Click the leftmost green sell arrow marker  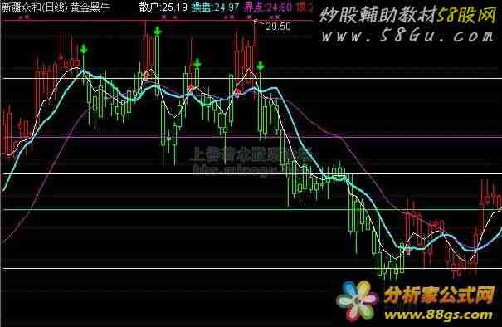click(84, 49)
